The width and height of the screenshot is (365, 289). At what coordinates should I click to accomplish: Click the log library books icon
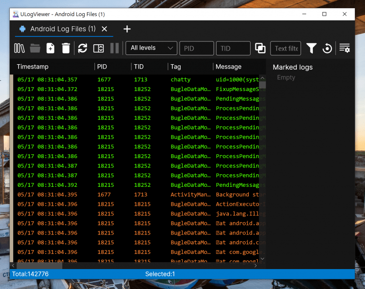tap(19, 48)
